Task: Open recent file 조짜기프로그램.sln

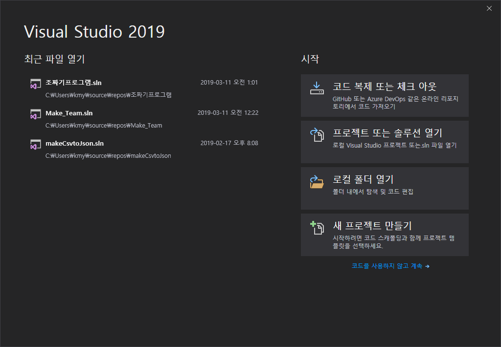Action: pos(73,83)
